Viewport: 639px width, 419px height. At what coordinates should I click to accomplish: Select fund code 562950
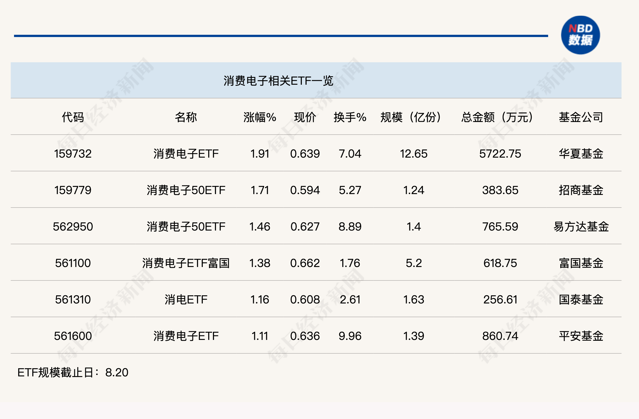pos(73,227)
